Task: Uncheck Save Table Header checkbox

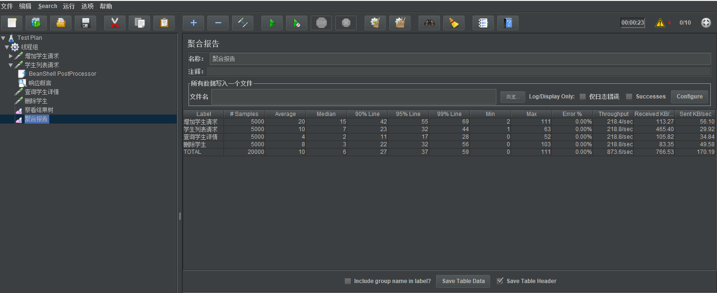Action: [500, 281]
